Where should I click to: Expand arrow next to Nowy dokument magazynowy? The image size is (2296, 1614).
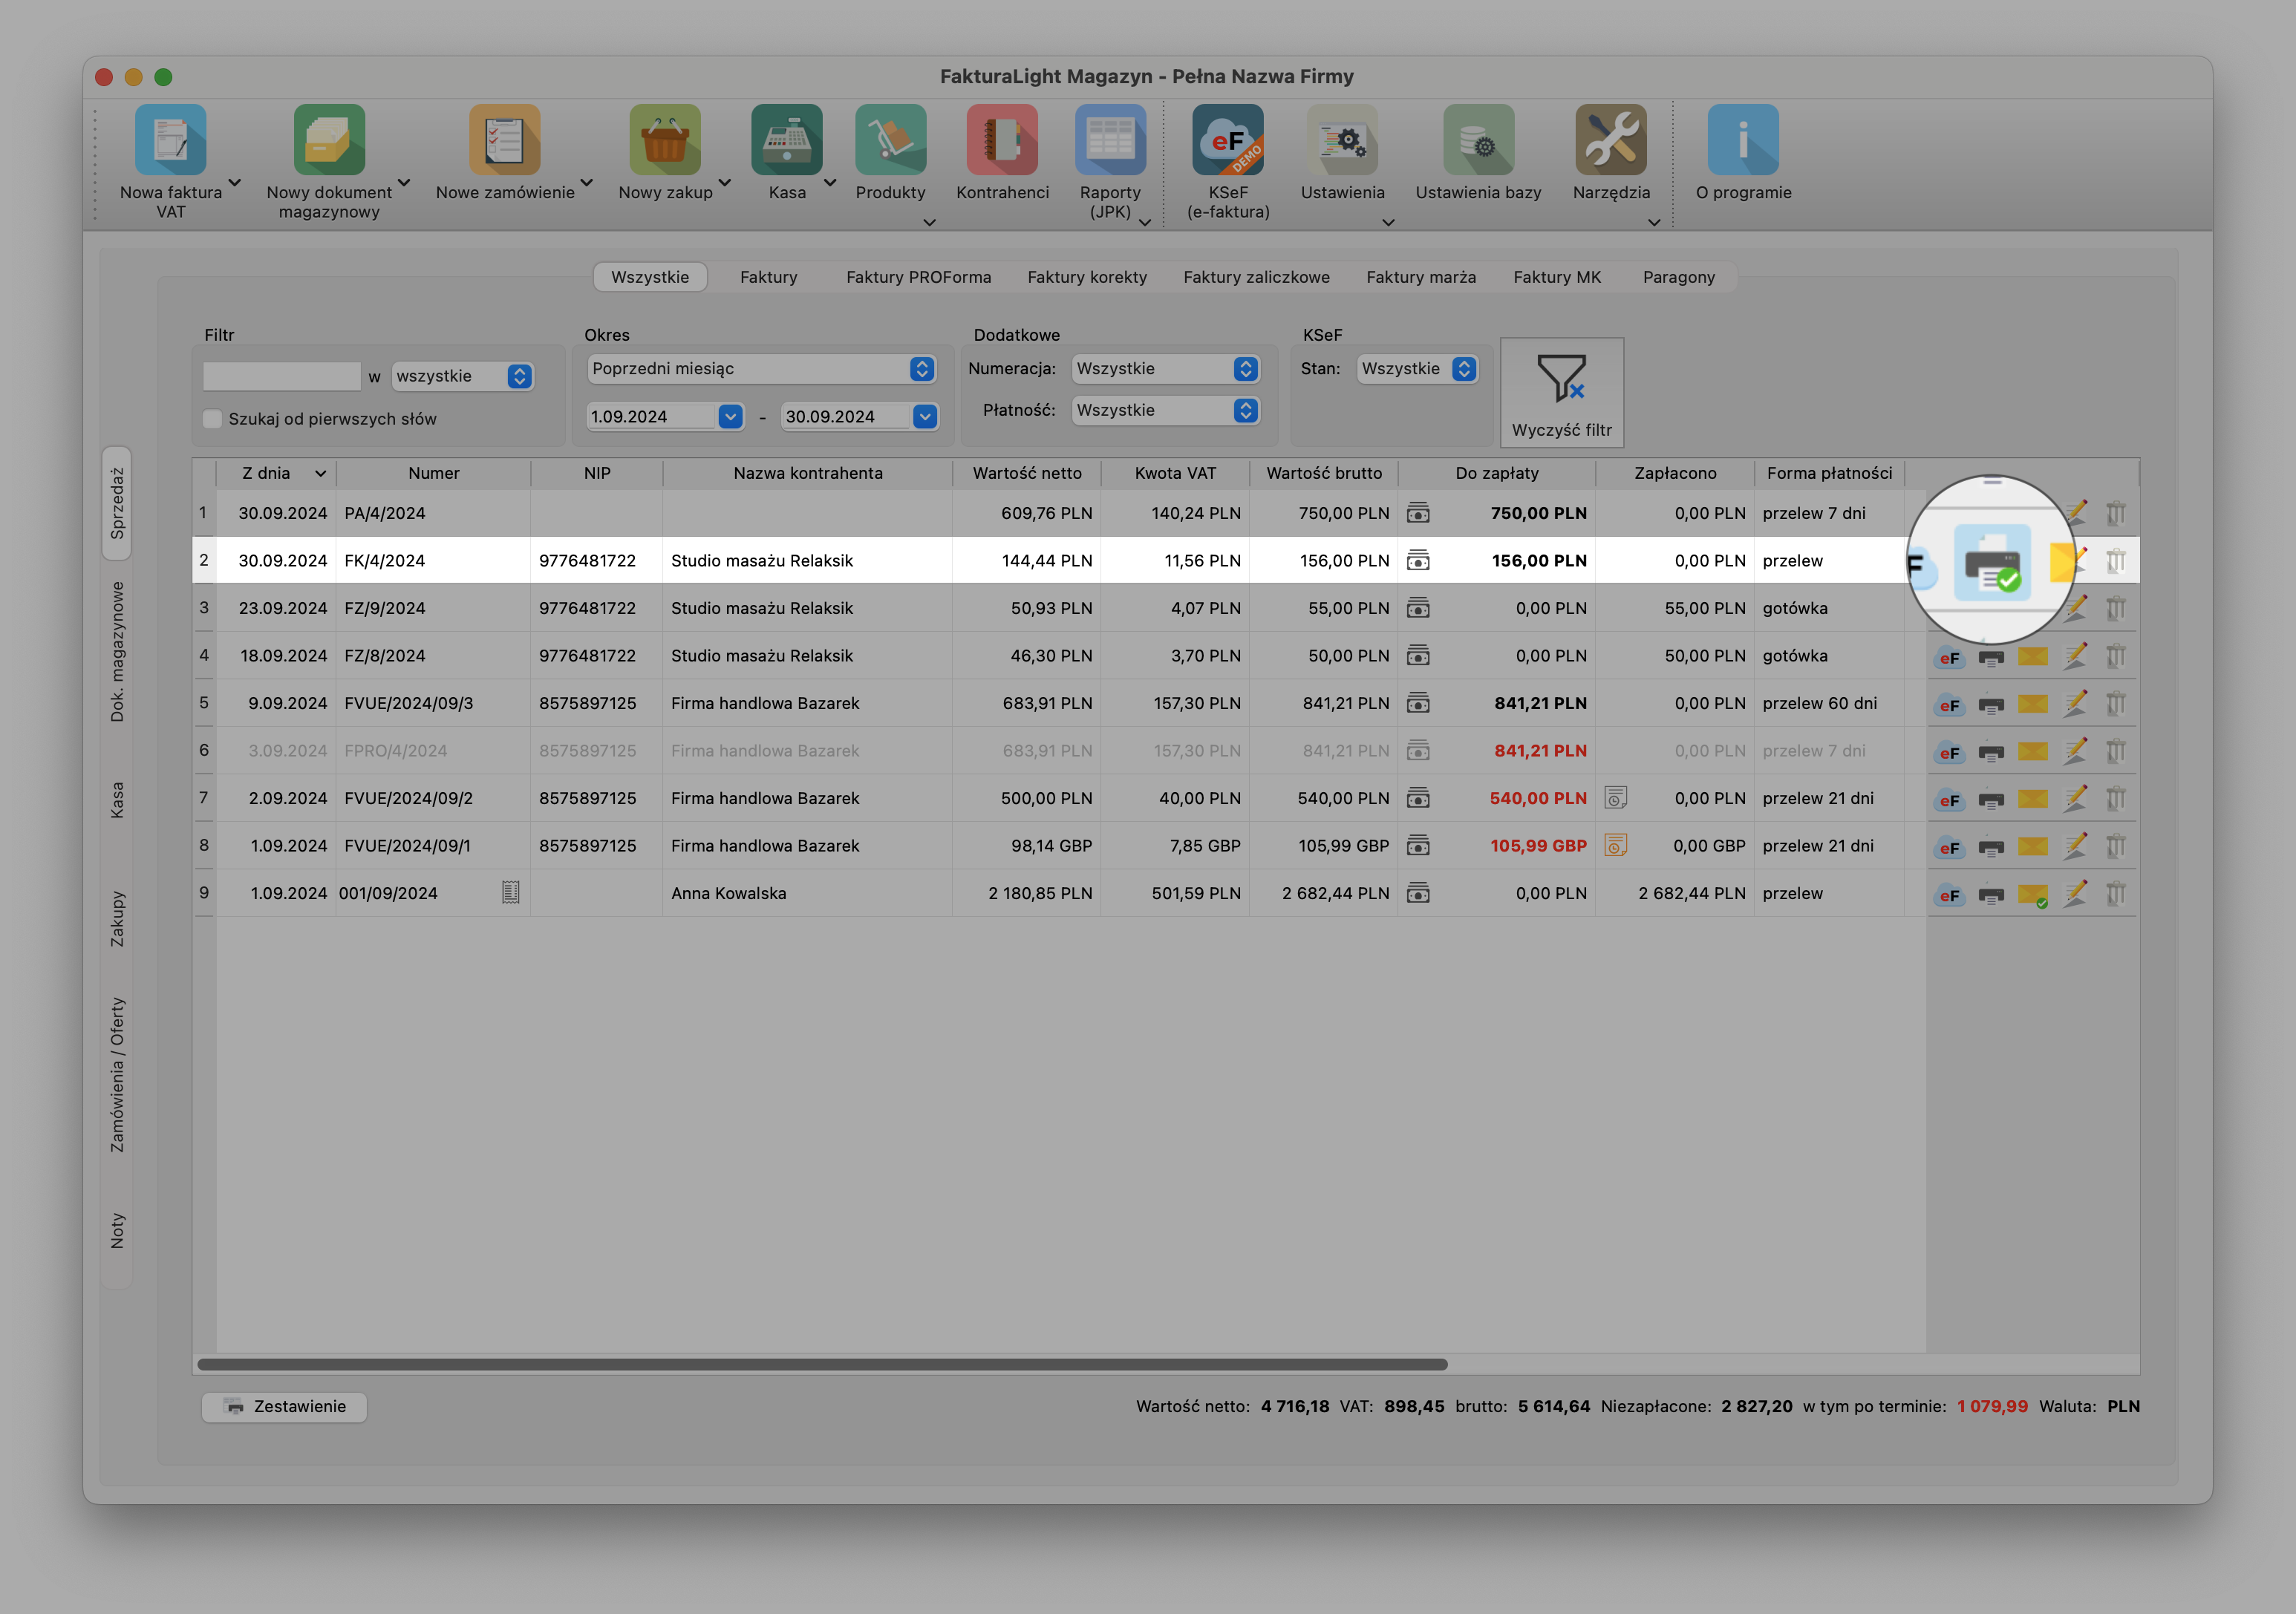(404, 183)
